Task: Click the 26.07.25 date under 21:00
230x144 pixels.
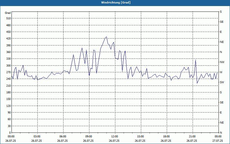Action: coord(191,141)
